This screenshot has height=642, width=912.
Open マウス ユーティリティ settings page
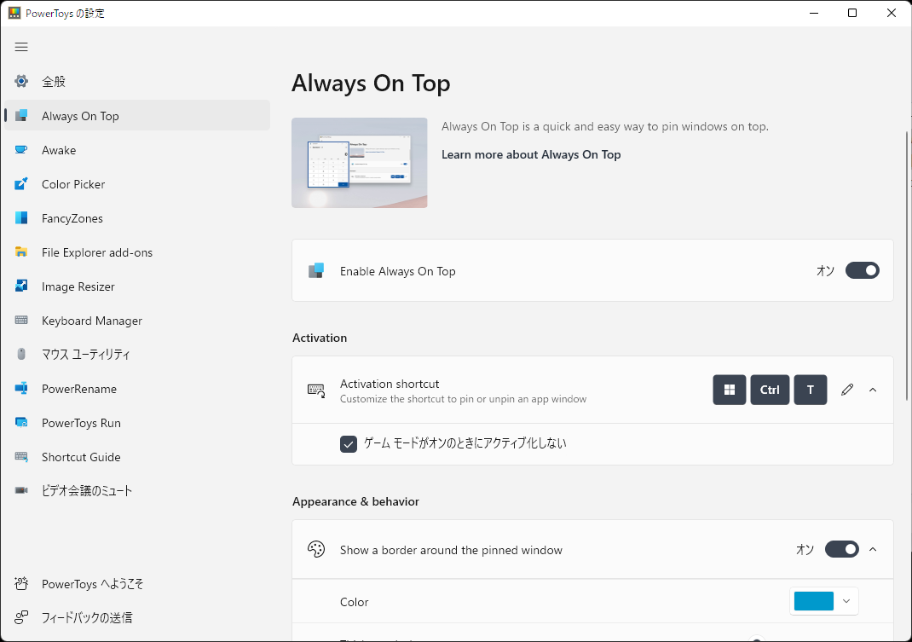tap(137, 354)
